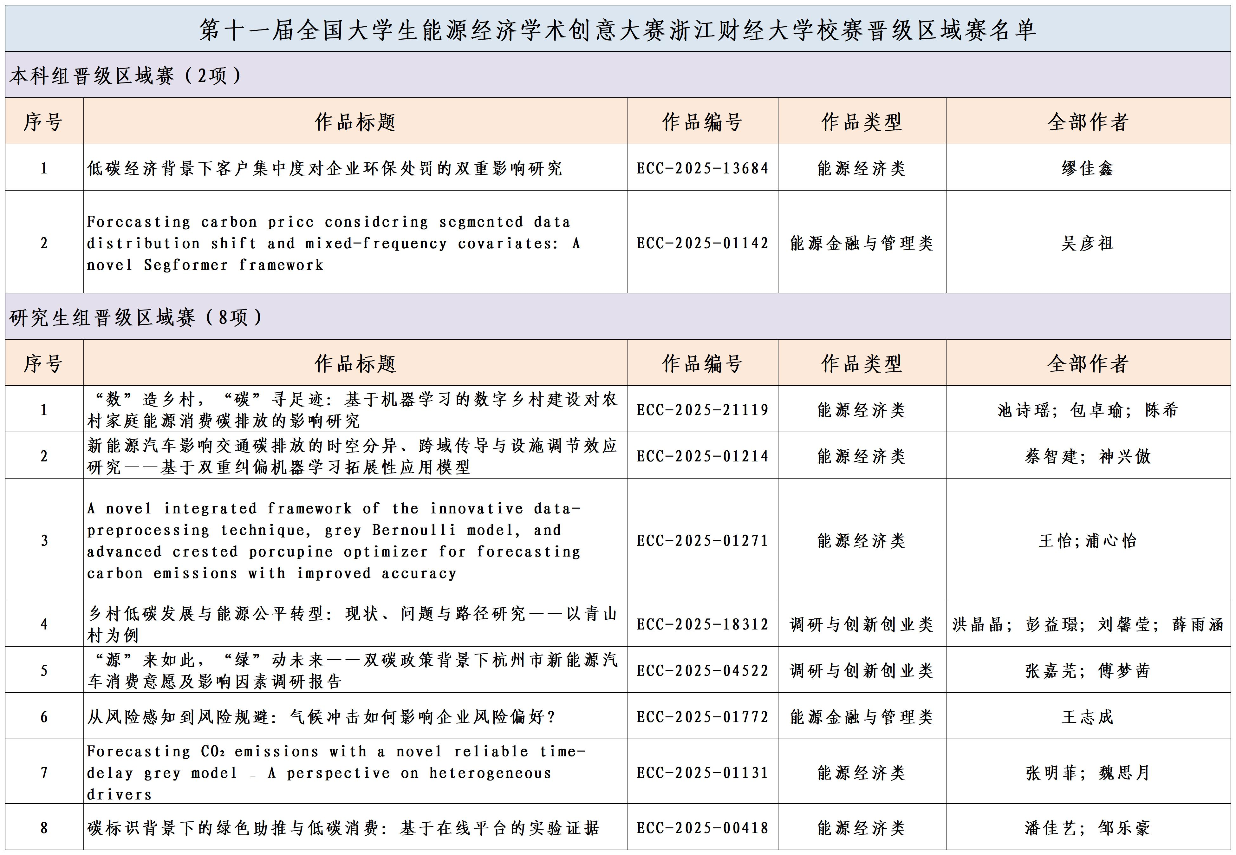Select the 本科组晋级区域赛 section header
The image size is (1236, 855).
[127, 75]
